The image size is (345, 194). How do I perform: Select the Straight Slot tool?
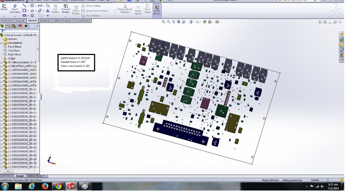tap(24, 15)
